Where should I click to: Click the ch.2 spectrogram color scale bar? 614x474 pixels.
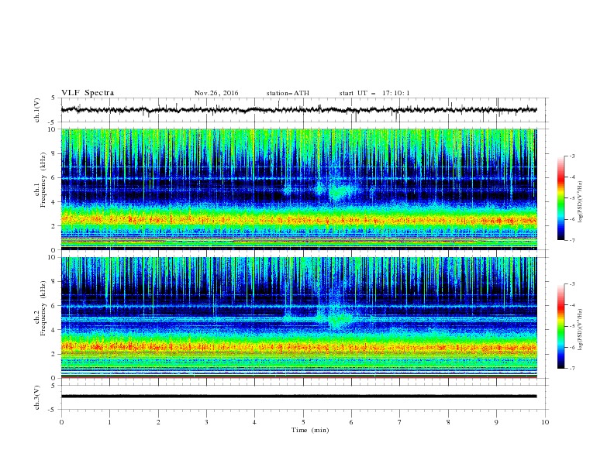561,326
